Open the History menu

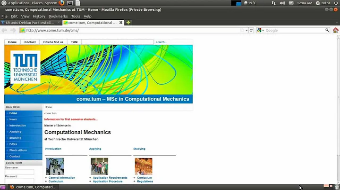click(x=39, y=16)
